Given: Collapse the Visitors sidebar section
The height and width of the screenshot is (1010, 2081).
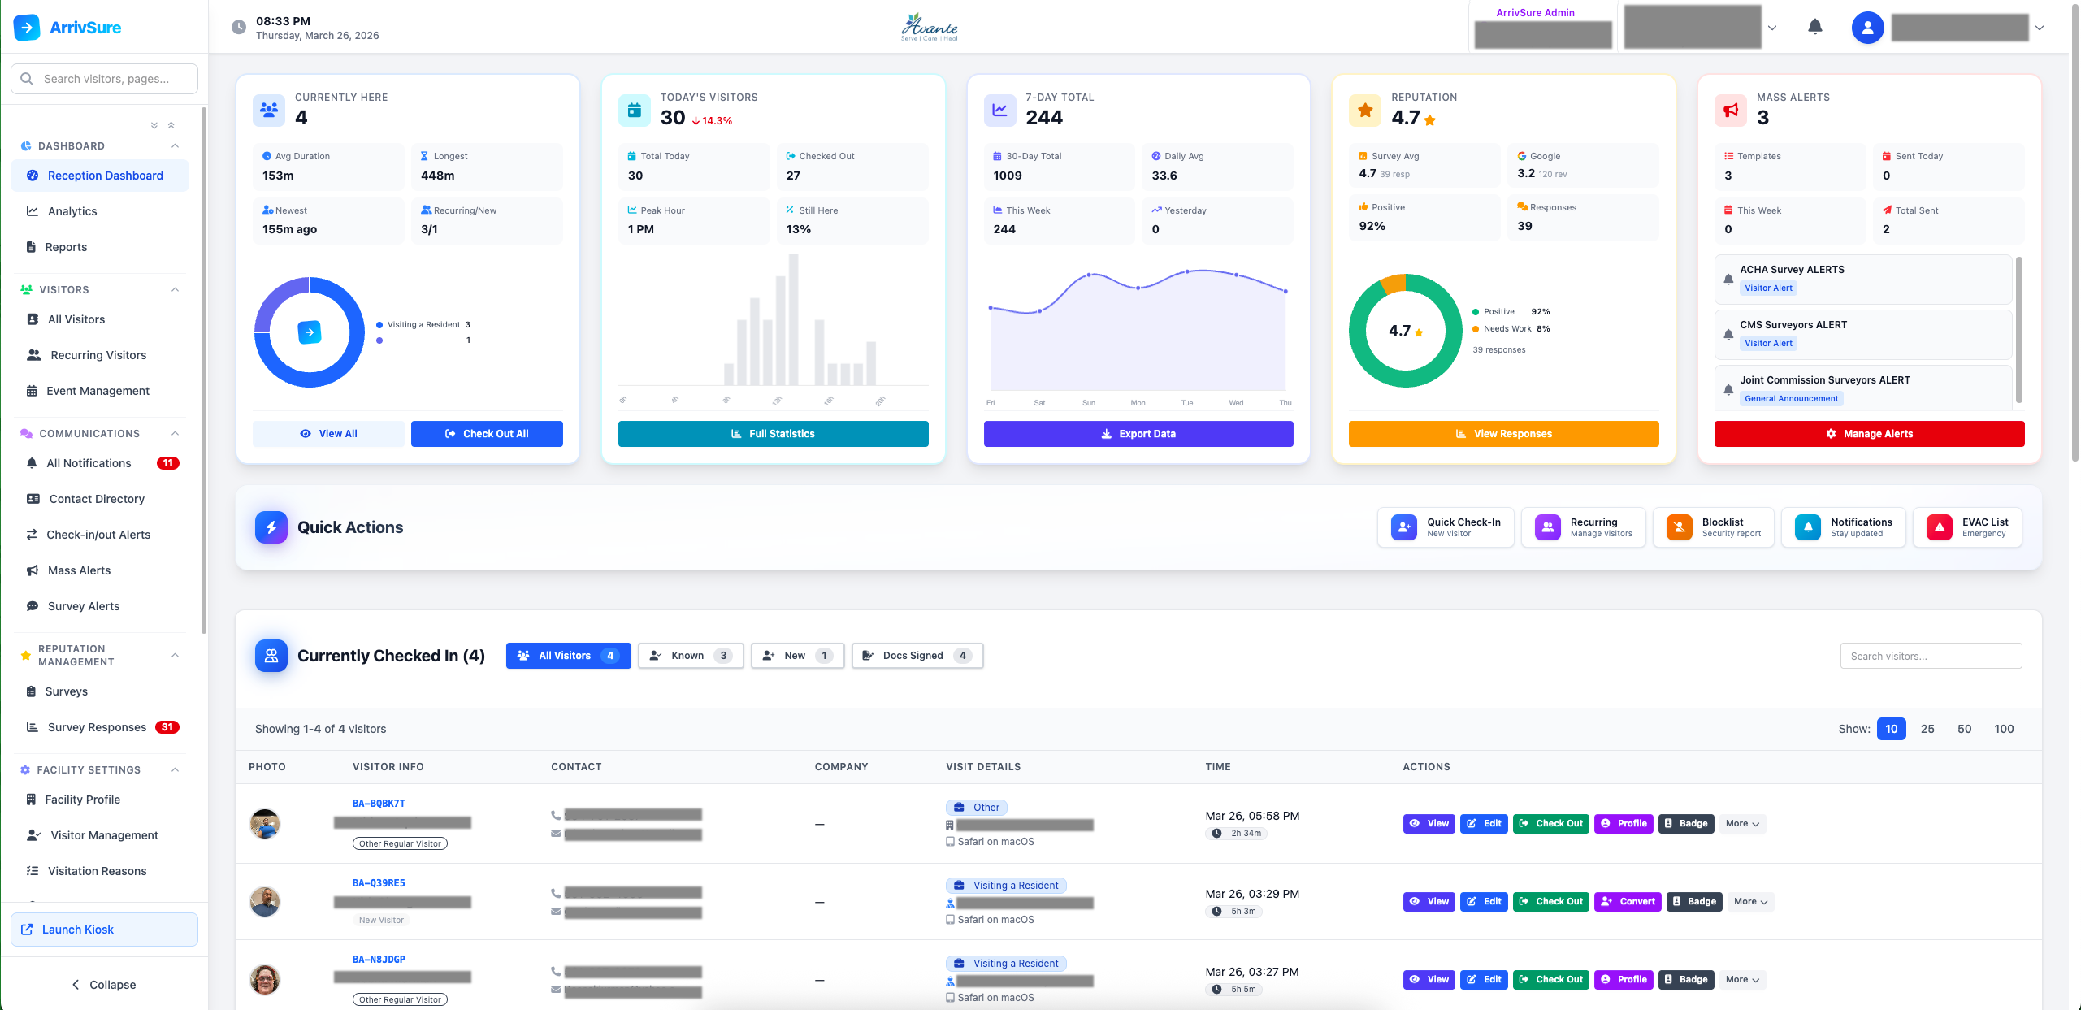Looking at the screenshot, I should 175,289.
